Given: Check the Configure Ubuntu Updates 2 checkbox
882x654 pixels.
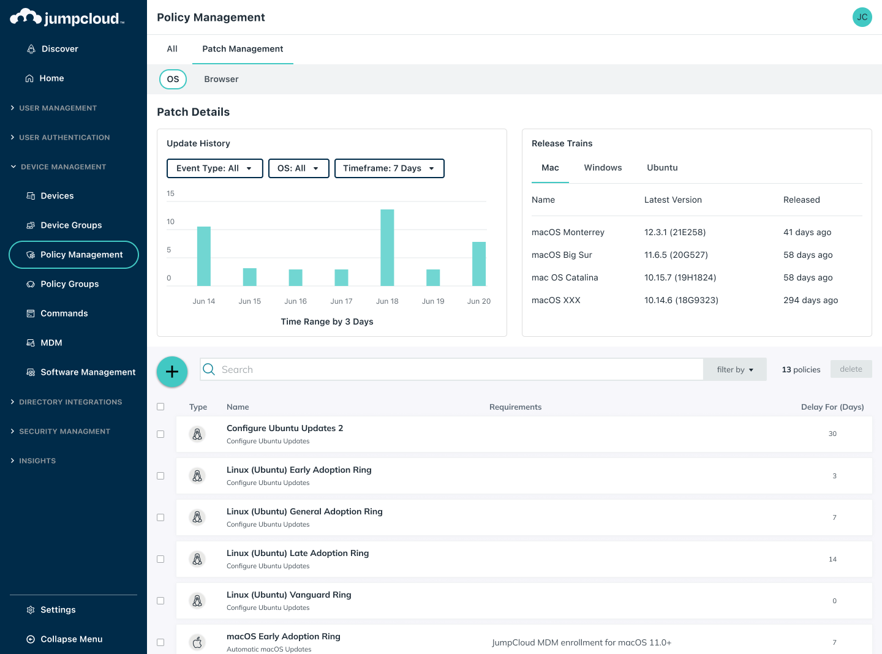Looking at the screenshot, I should (160, 434).
